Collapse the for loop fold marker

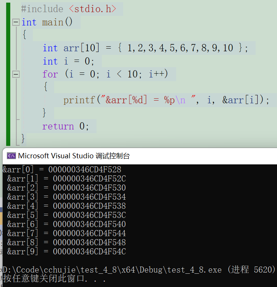point(16,74)
